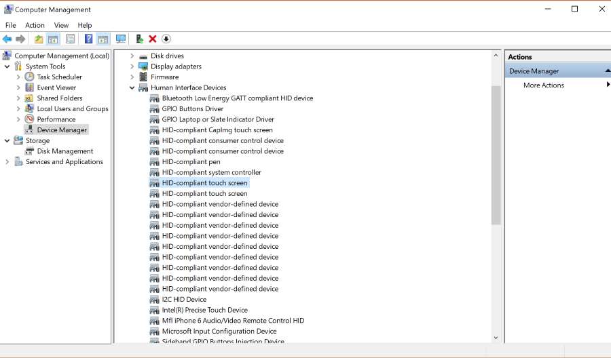Click red X Uninstall device icon
Screen dimensions: 611x358
153,39
